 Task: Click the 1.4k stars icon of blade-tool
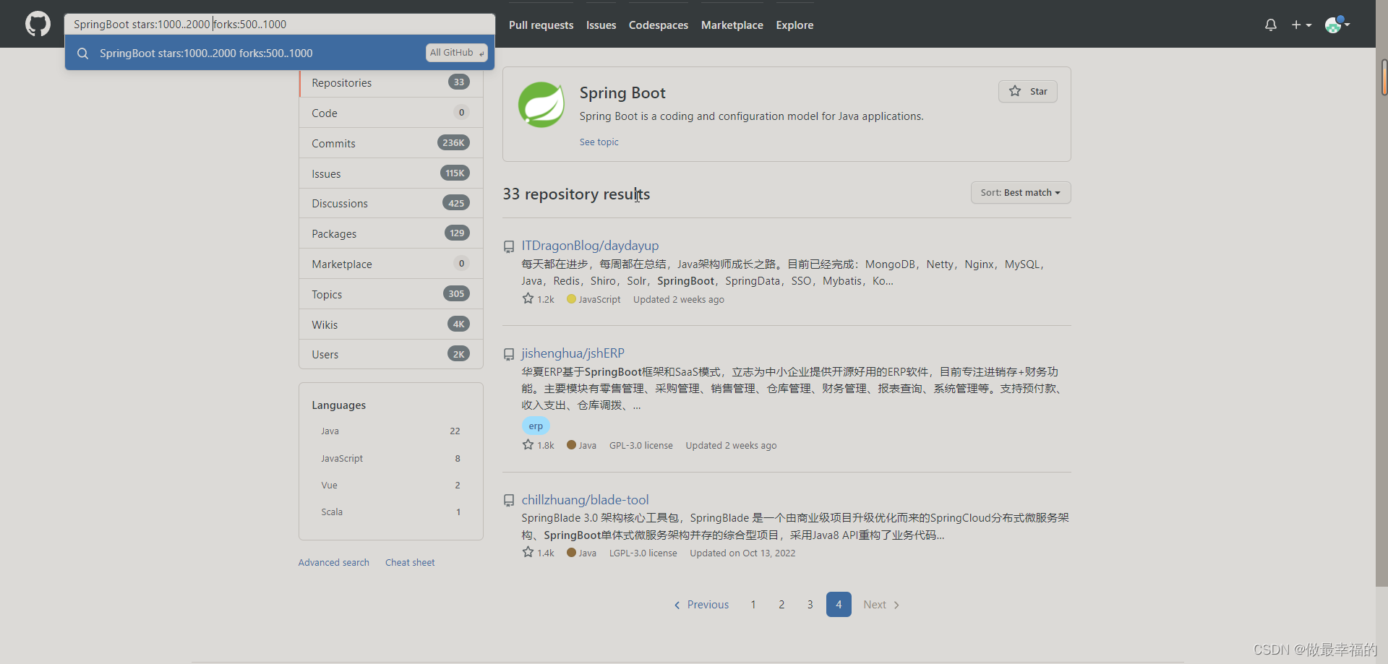(x=528, y=553)
